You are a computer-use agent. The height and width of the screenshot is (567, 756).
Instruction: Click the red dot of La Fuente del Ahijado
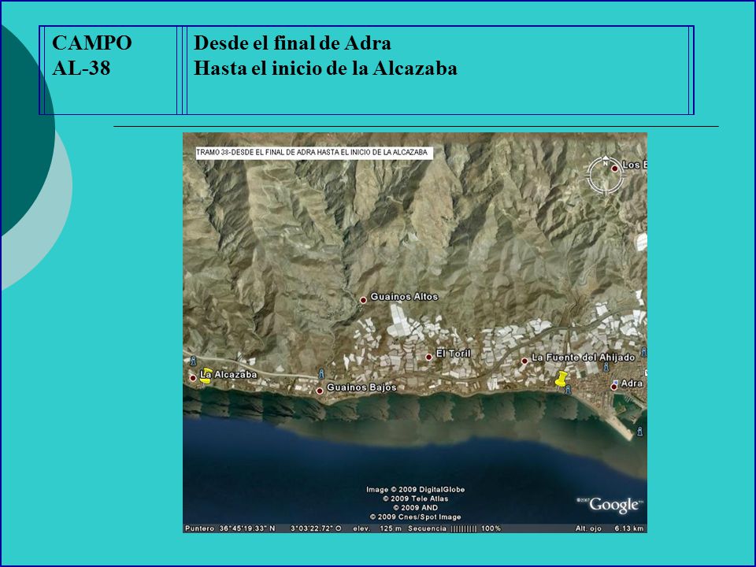pos(524,361)
